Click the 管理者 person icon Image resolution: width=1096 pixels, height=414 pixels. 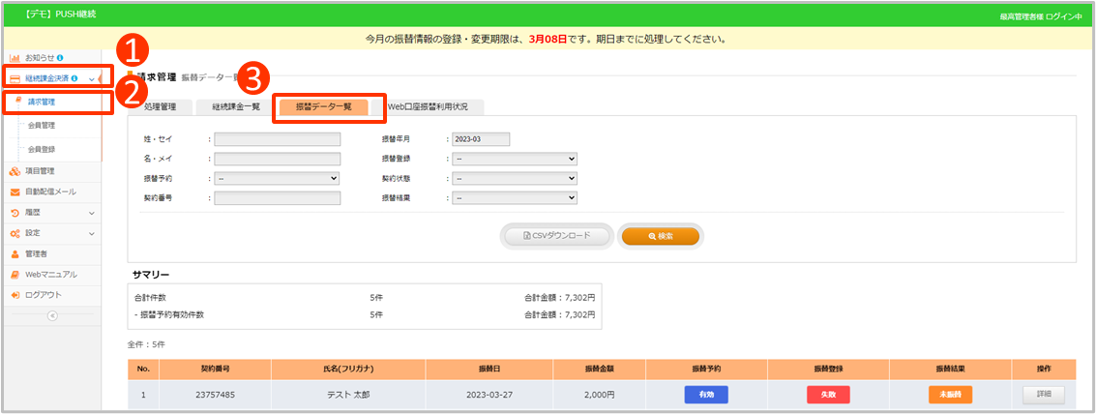[x=15, y=253]
